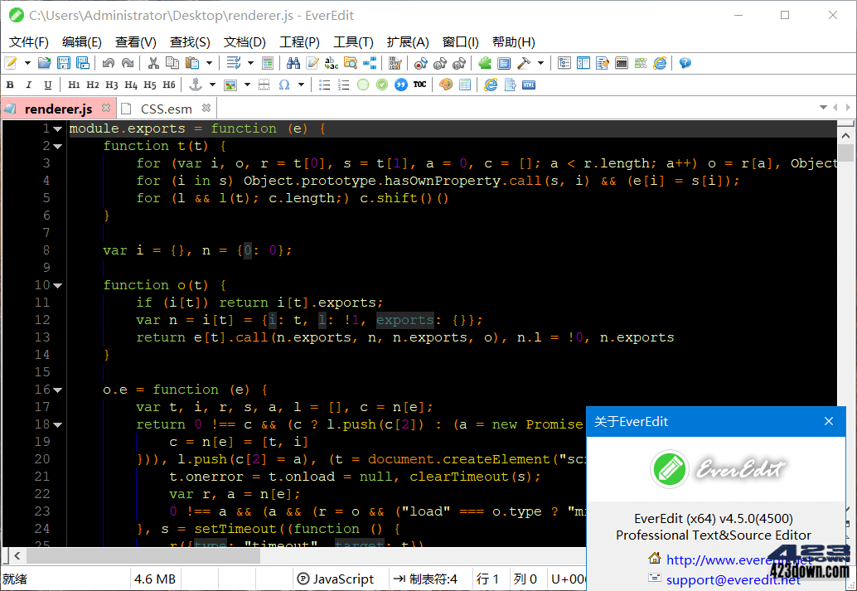Open the Paste dropdown arrow

pyautogui.click(x=211, y=63)
